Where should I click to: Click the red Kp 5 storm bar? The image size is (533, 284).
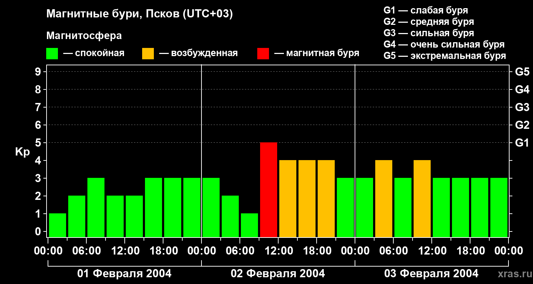269,190
